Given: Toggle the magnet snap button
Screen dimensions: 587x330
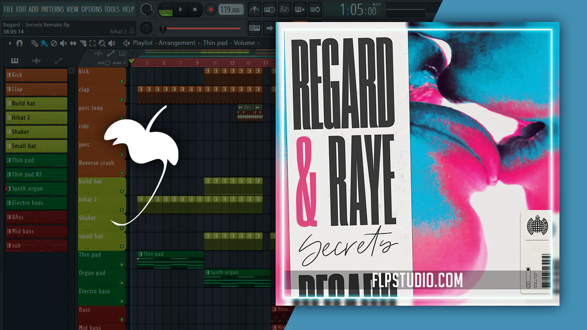Looking at the screenshot, I should coord(19,43).
